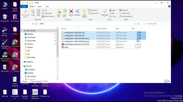Click the address bar Refresh button
The image size is (183, 102).
pyautogui.click(x=138, y=24)
